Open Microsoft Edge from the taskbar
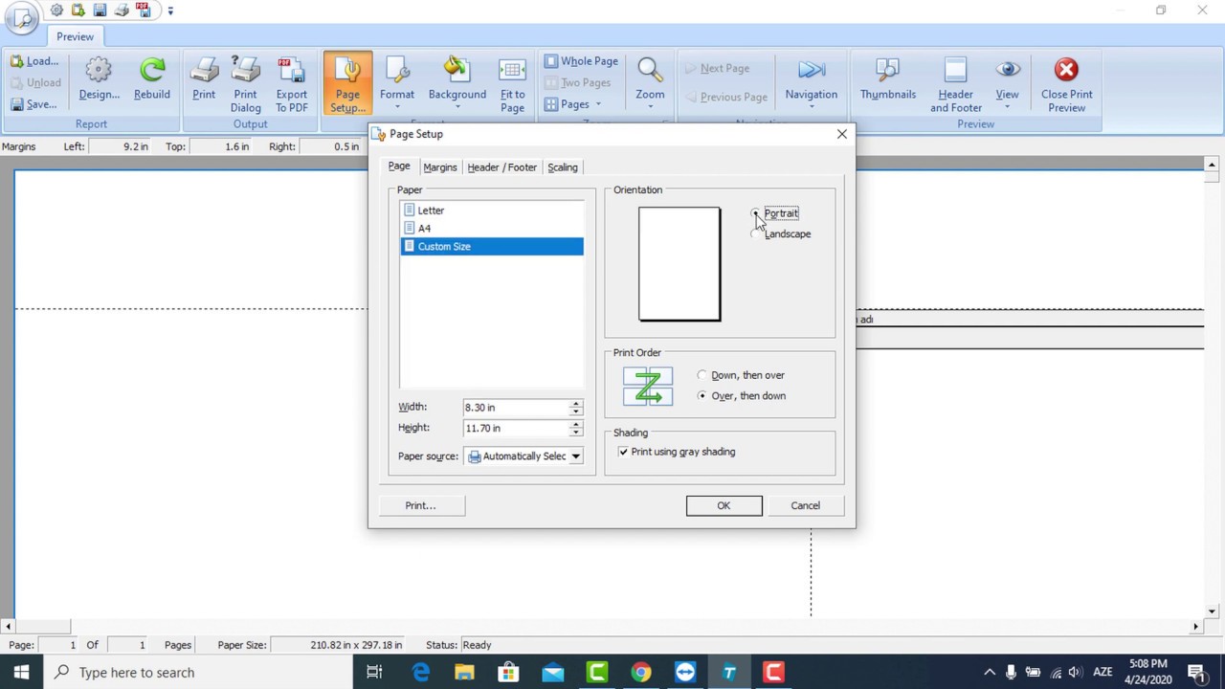 coord(420,673)
